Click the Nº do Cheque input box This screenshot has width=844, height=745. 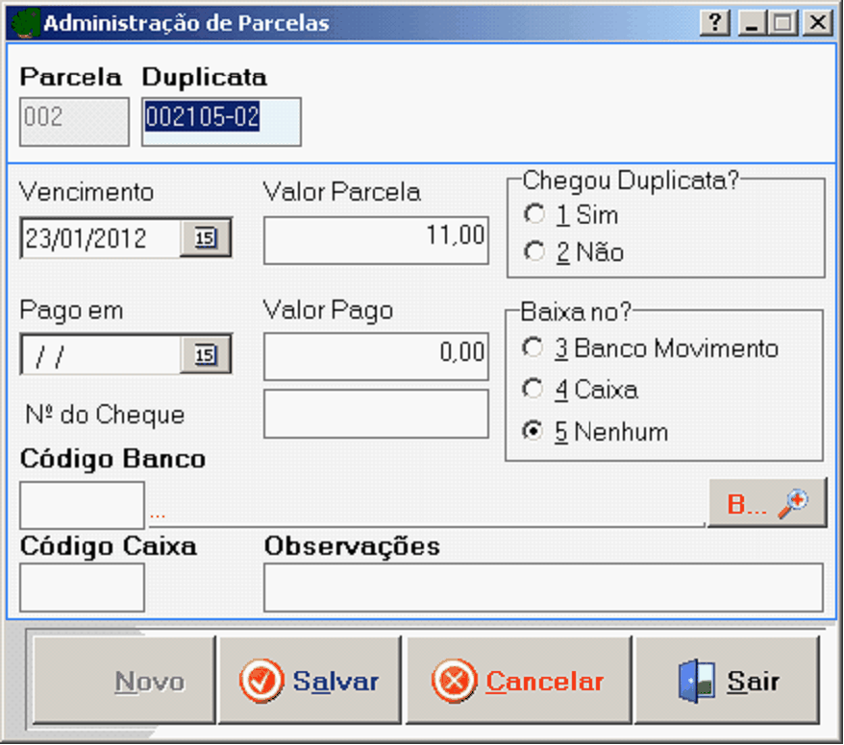click(x=376, y=414)
